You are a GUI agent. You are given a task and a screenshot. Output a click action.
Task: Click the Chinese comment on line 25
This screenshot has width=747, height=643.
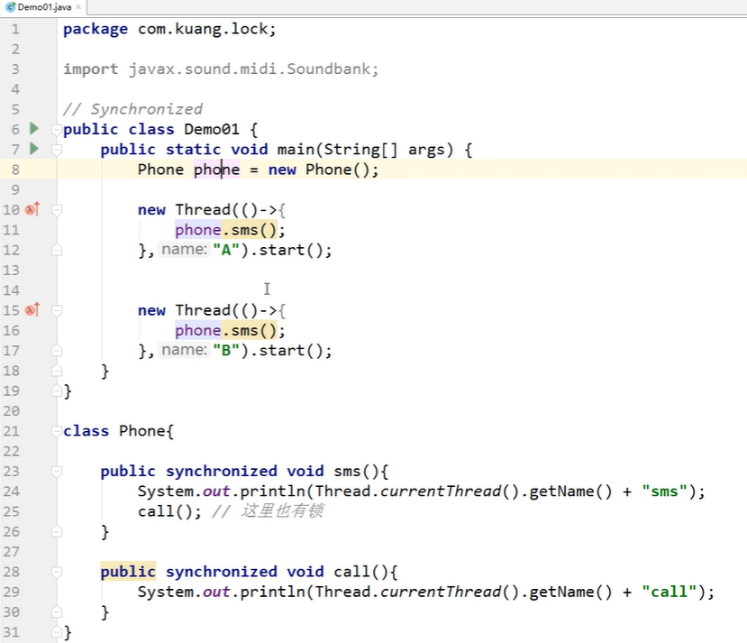[269, 511]
